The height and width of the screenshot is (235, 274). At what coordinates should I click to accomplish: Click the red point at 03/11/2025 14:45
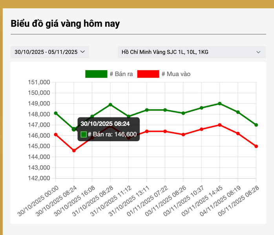point(219,125)
